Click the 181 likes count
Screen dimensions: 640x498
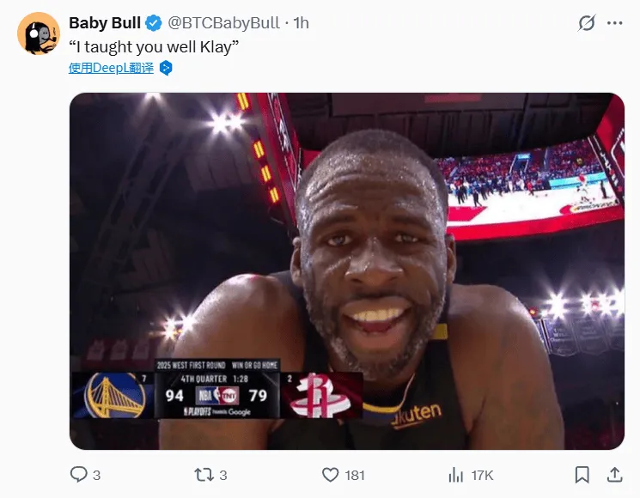(x=355, y=475)
